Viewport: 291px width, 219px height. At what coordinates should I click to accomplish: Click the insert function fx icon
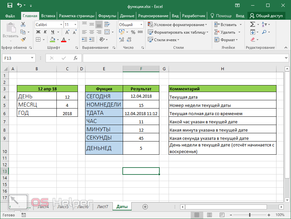click(75, 58)
